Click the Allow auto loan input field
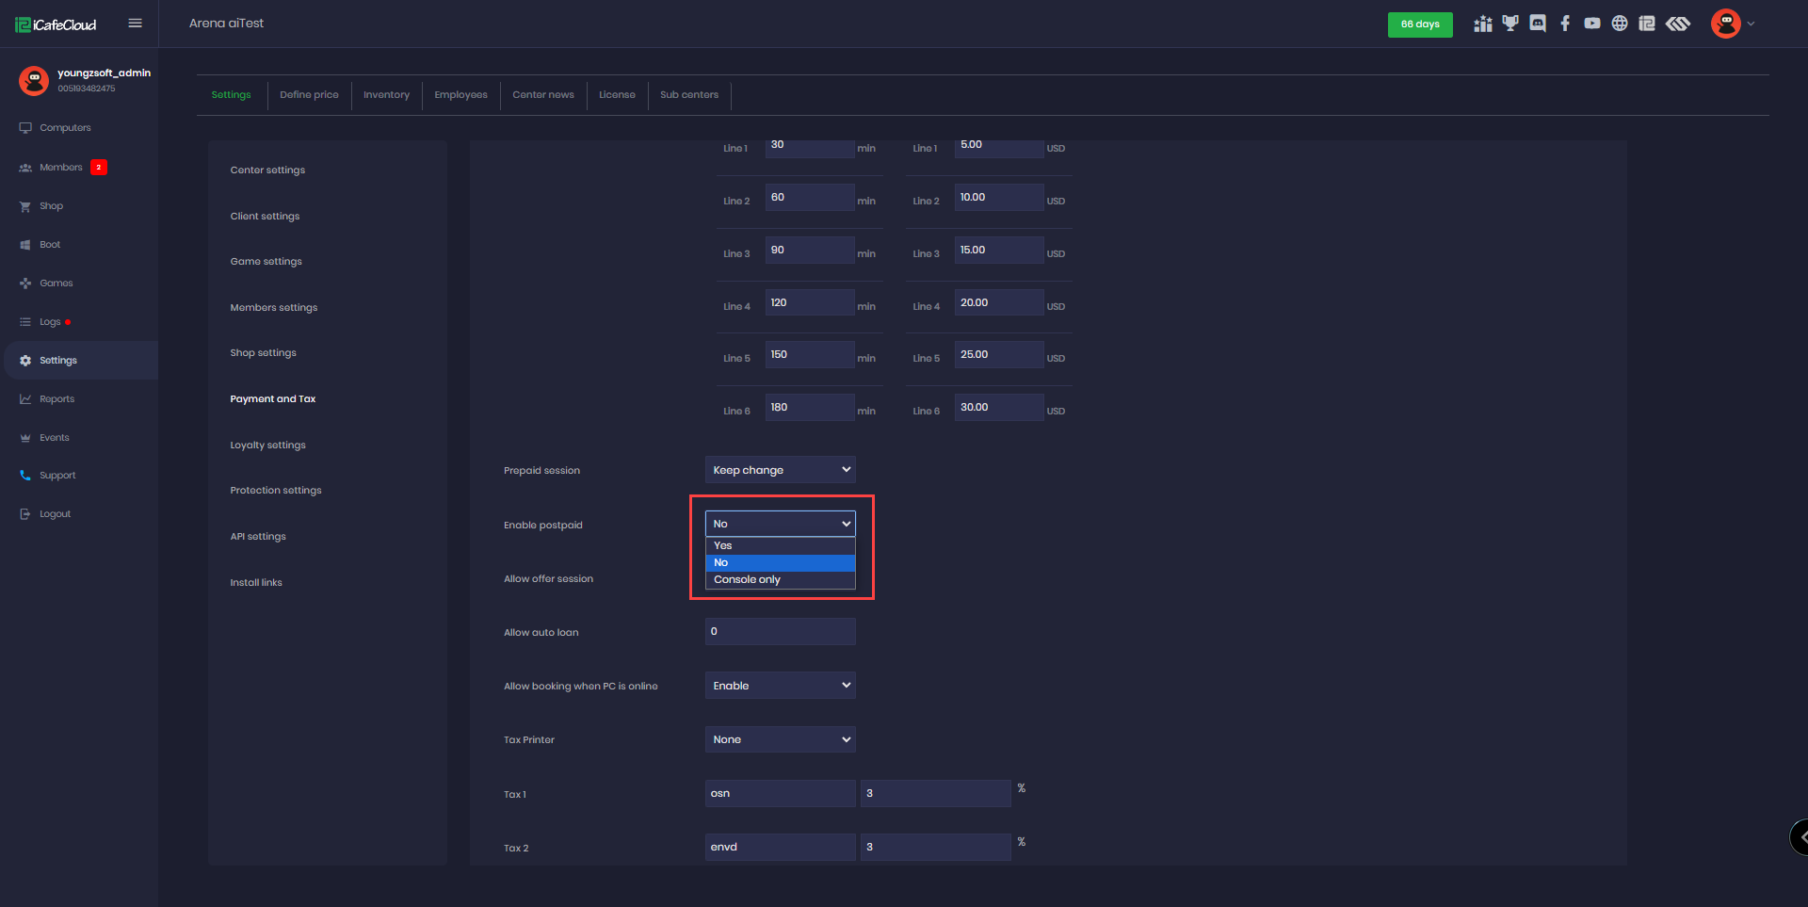 (780, 632)
